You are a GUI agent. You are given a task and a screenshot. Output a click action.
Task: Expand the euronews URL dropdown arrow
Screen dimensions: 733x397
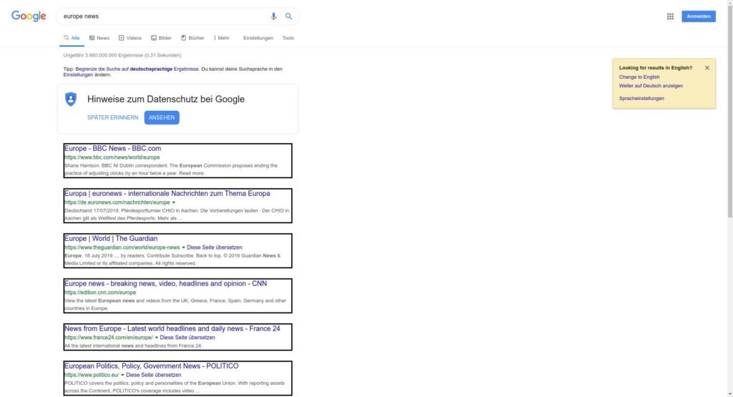[173, 202]
